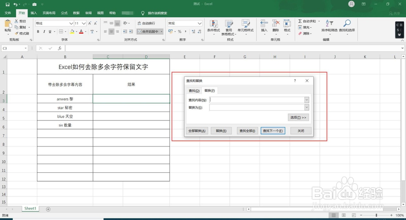406x220 pixels.
Task: Click the Copy (复制) icon
Action: 16,27
